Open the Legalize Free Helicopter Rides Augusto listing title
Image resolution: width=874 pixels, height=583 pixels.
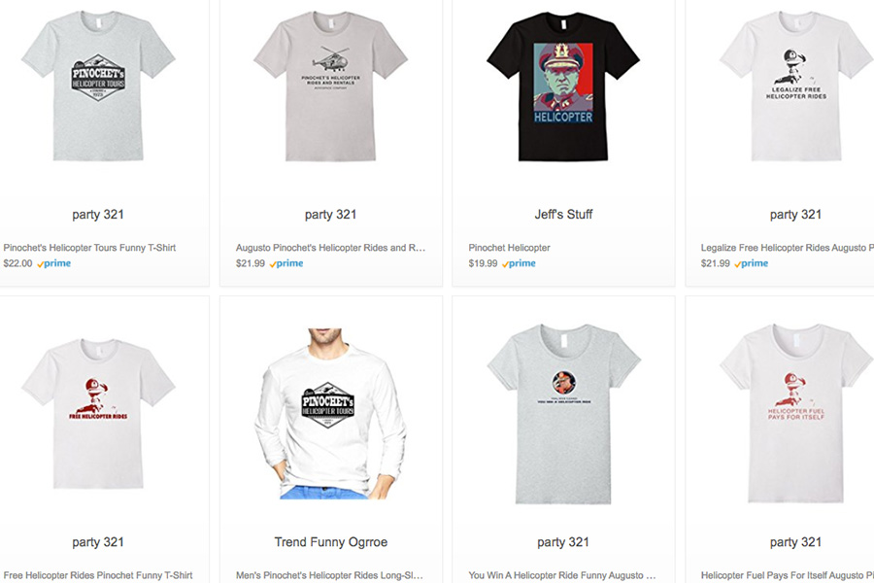click(x=787, y=248)
